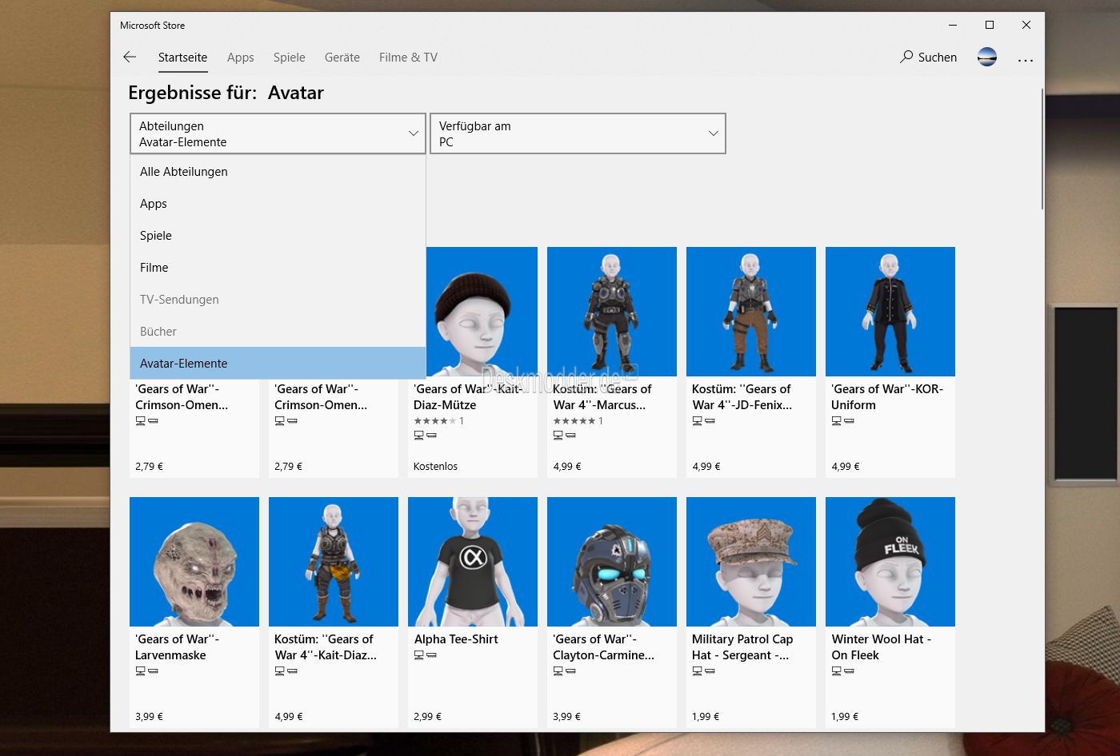Open the Alpha Tee-Shirt thumbnail
Viewport: 1120px width, 756px height.
click(x=473, y=562)
